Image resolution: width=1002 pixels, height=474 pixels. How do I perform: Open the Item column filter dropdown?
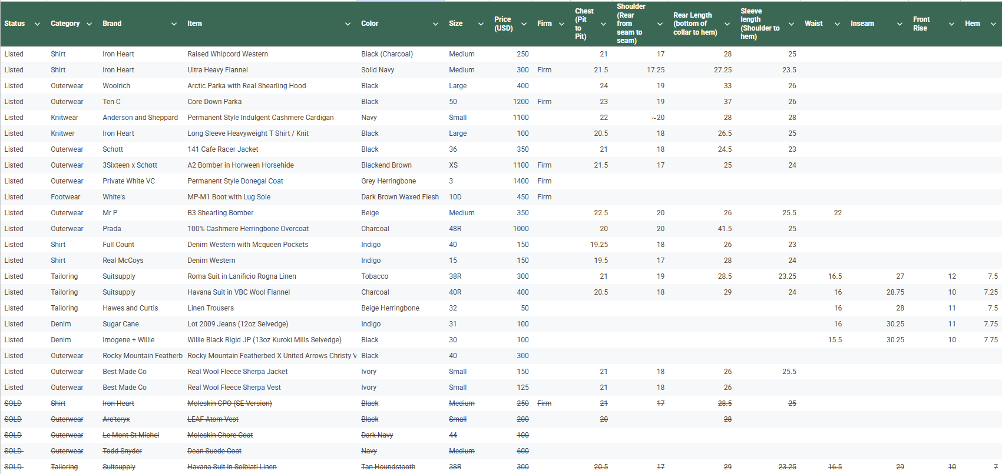pyautogui.click(x=348, y=24)
